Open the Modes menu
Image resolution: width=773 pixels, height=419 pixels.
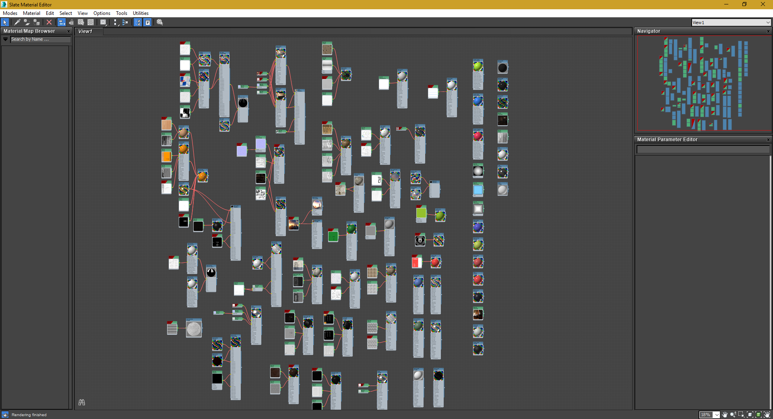tap(10, 13)
